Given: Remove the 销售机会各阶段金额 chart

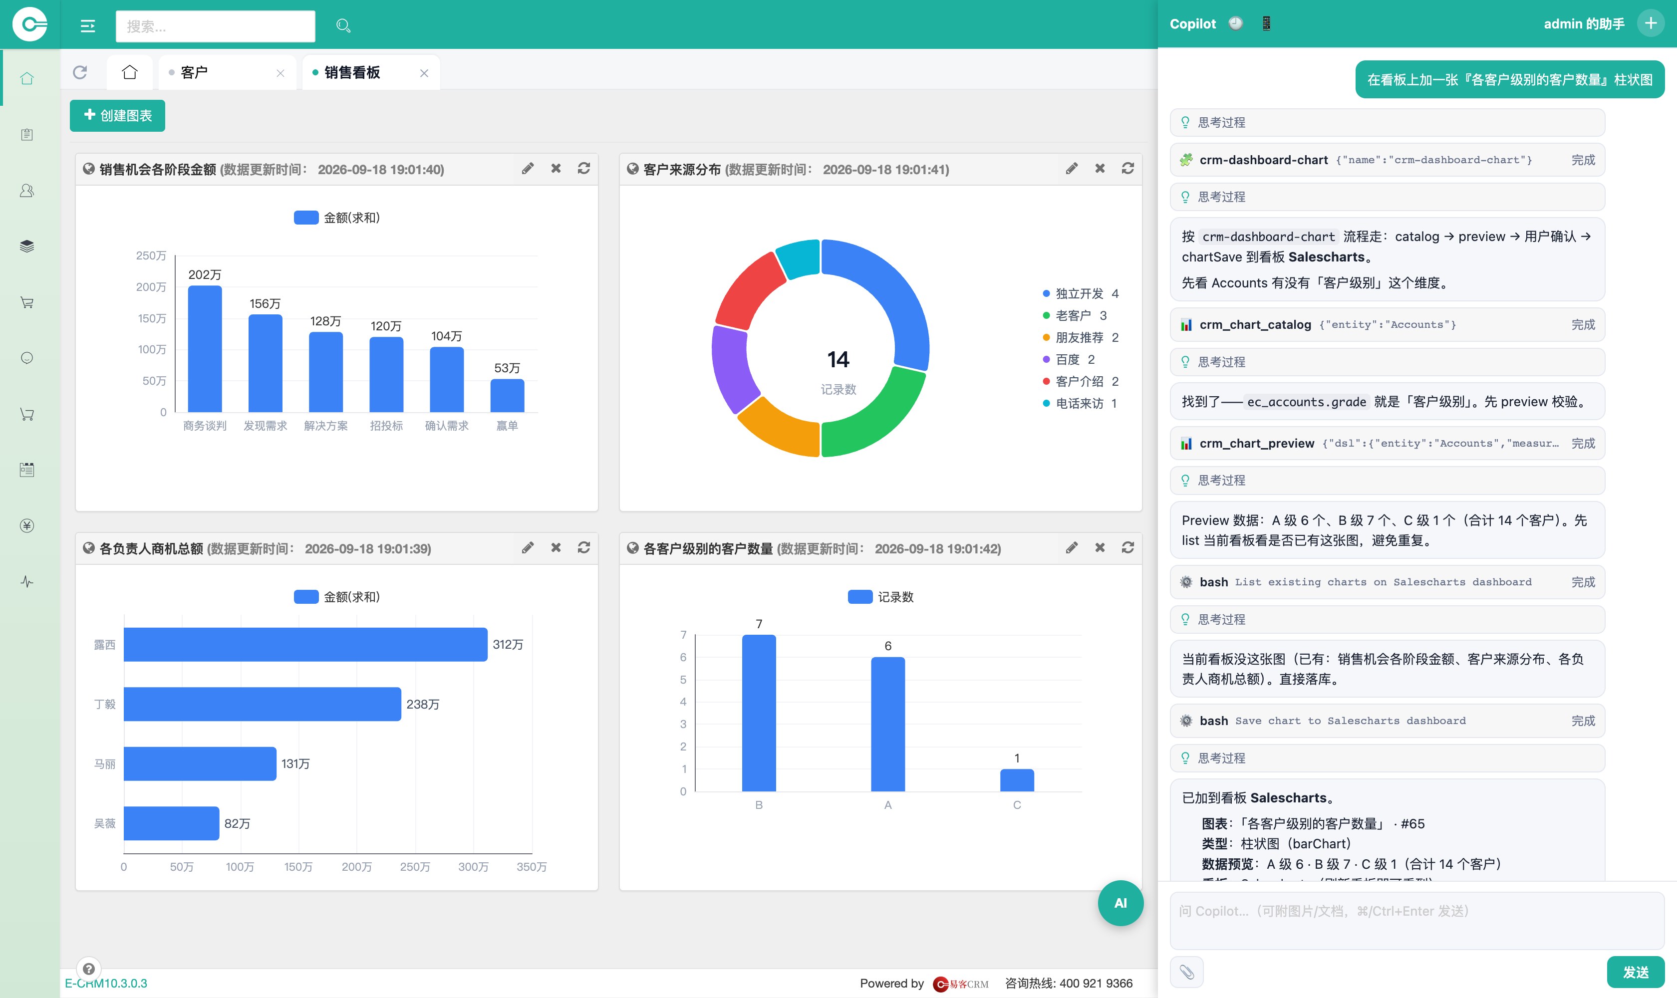Looking at the screenshot, I should click(x=556, y=168).
